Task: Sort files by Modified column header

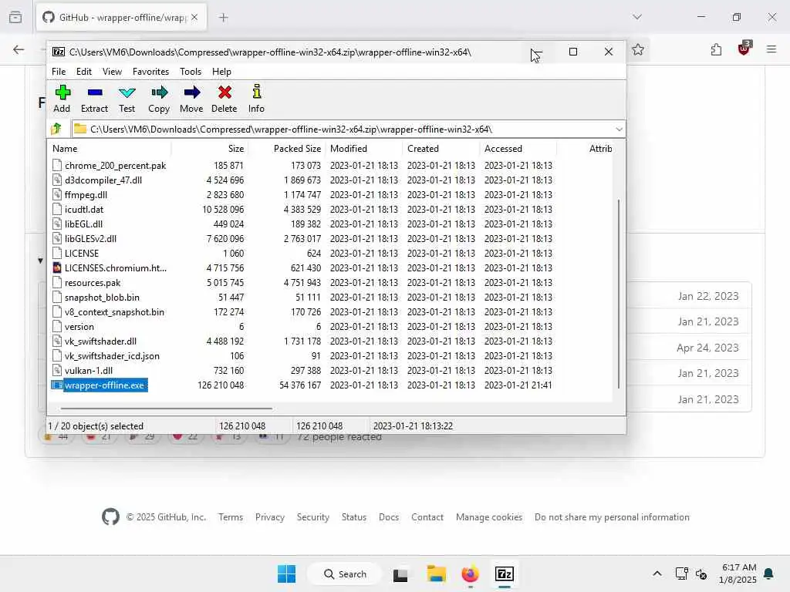Action: click(364, 149)
